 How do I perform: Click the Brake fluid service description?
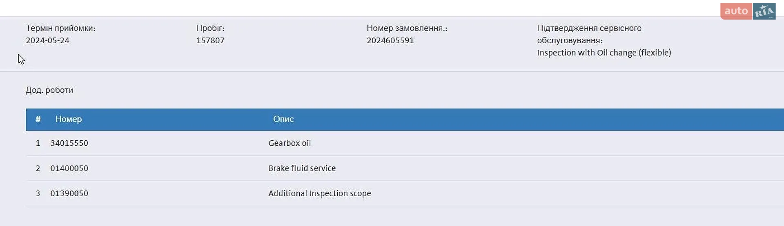(x=302, y=168)
